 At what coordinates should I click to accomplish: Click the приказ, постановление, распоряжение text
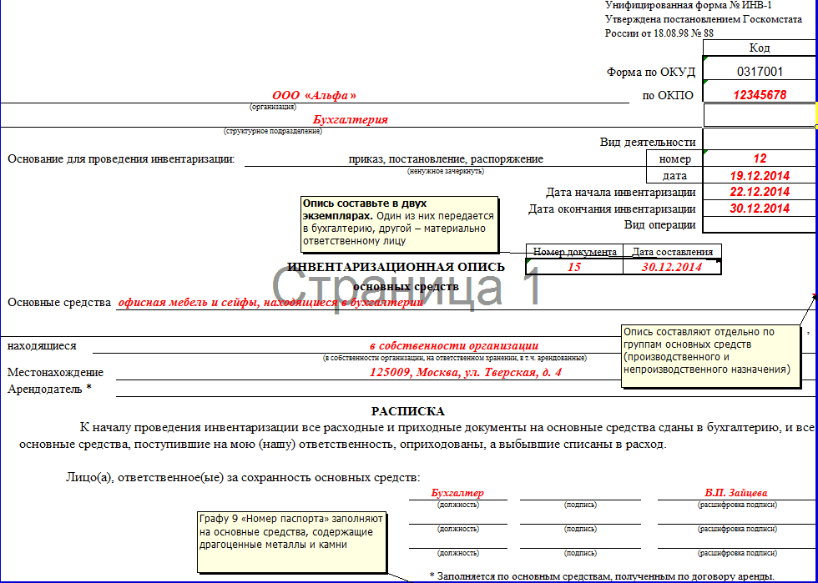pyautogui.click(x=446, y=158)
